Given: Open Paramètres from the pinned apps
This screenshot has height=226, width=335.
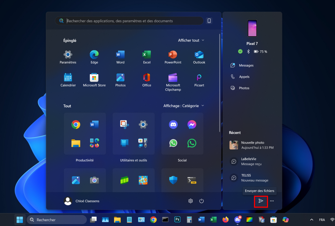Looking at the screenshot, I should pyautogui.click(x=68, y=57).
